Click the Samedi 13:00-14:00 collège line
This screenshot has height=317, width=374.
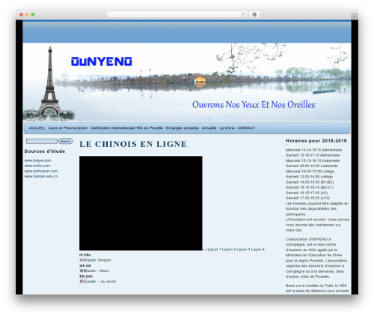click(309, 177)
